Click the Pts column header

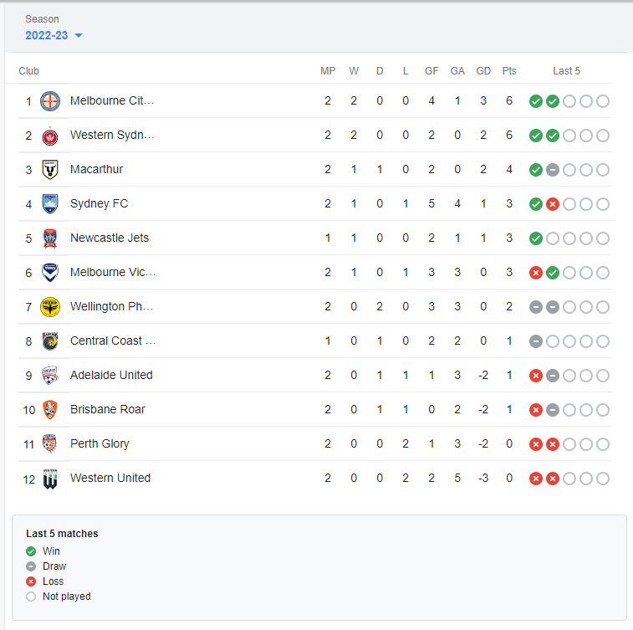click(509, 71)
